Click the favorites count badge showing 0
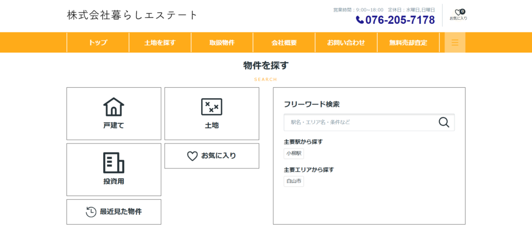 pyautogui.click(x=463, y=11)
